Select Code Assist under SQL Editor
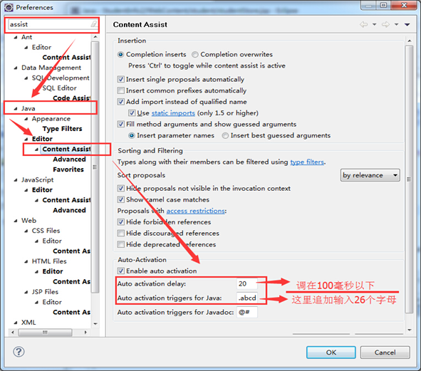421x371 pixels. coord(72,98)
